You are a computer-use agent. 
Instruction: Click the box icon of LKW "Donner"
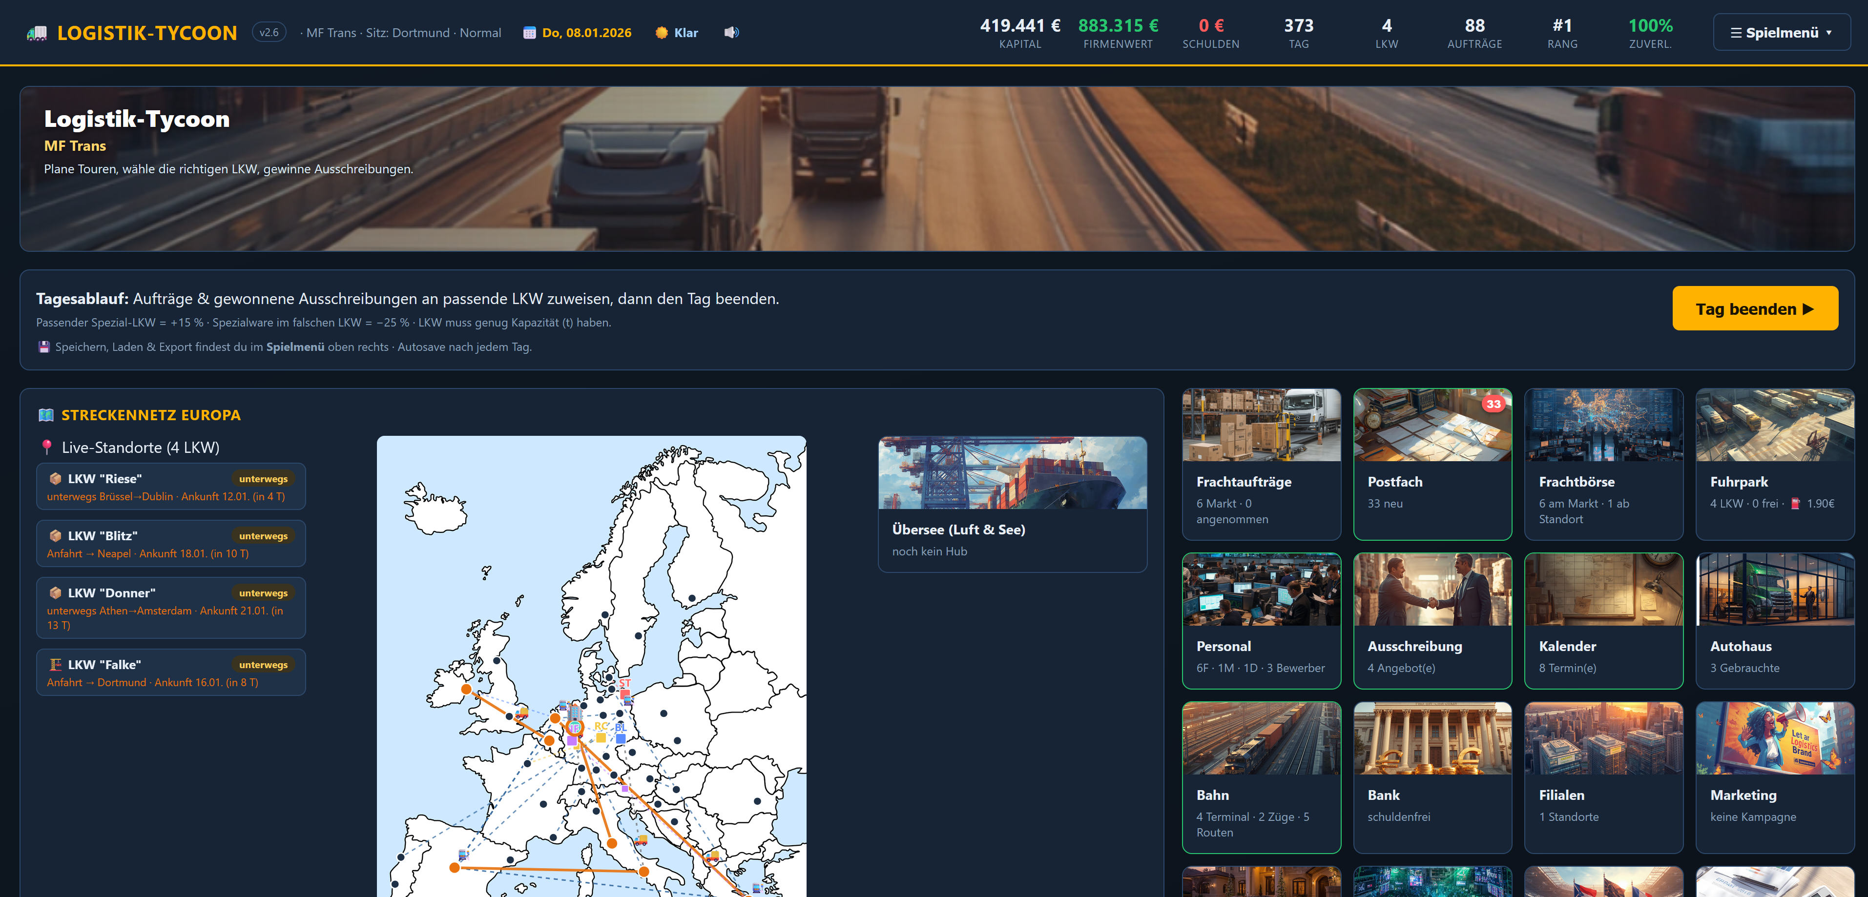[55, 593]
